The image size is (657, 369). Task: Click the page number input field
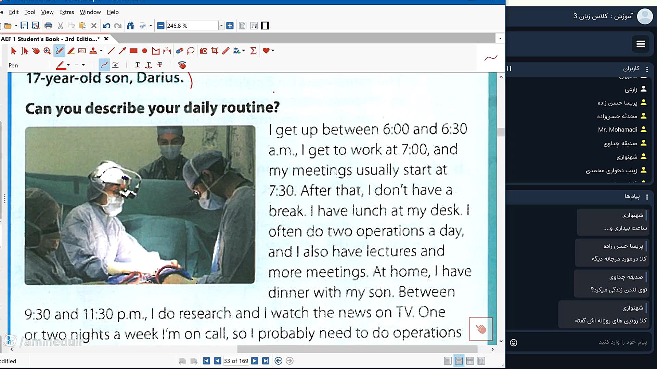[236, 361]
